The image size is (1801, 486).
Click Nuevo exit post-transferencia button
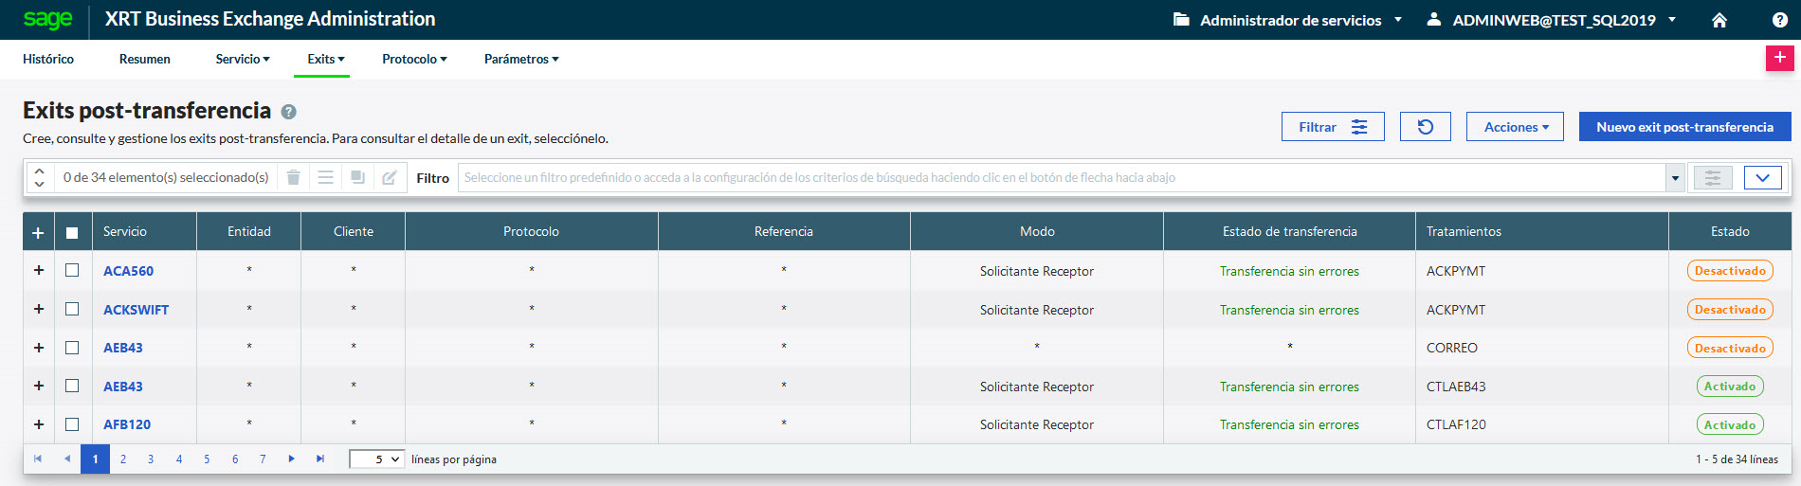(x=1684, y=127)
